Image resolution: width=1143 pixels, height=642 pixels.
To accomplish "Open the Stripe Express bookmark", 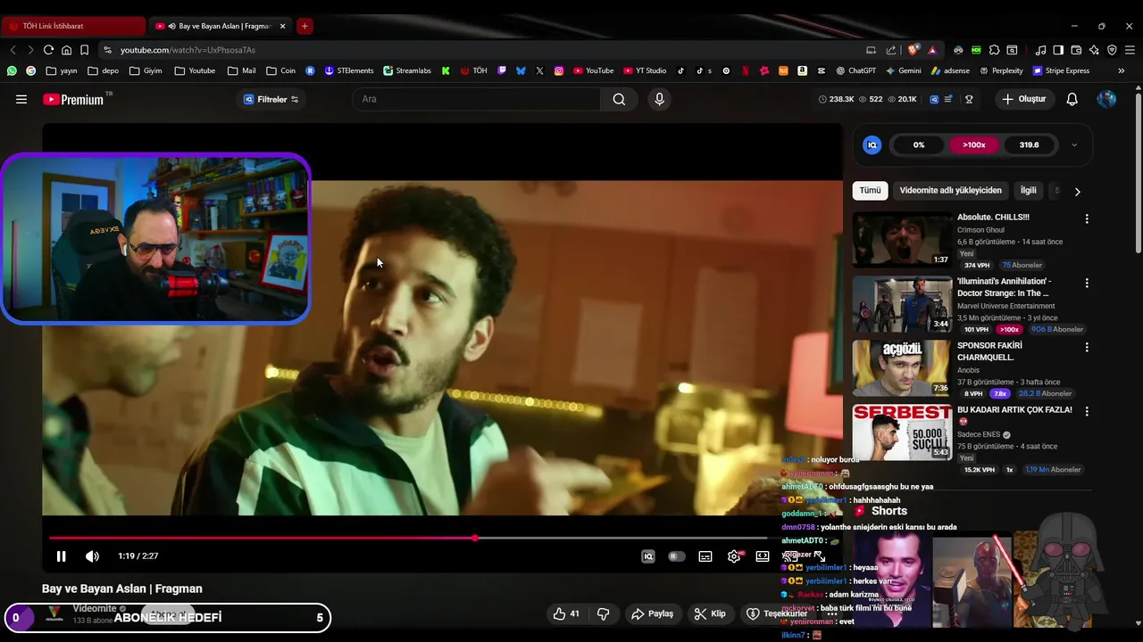I will point(1061,70).
